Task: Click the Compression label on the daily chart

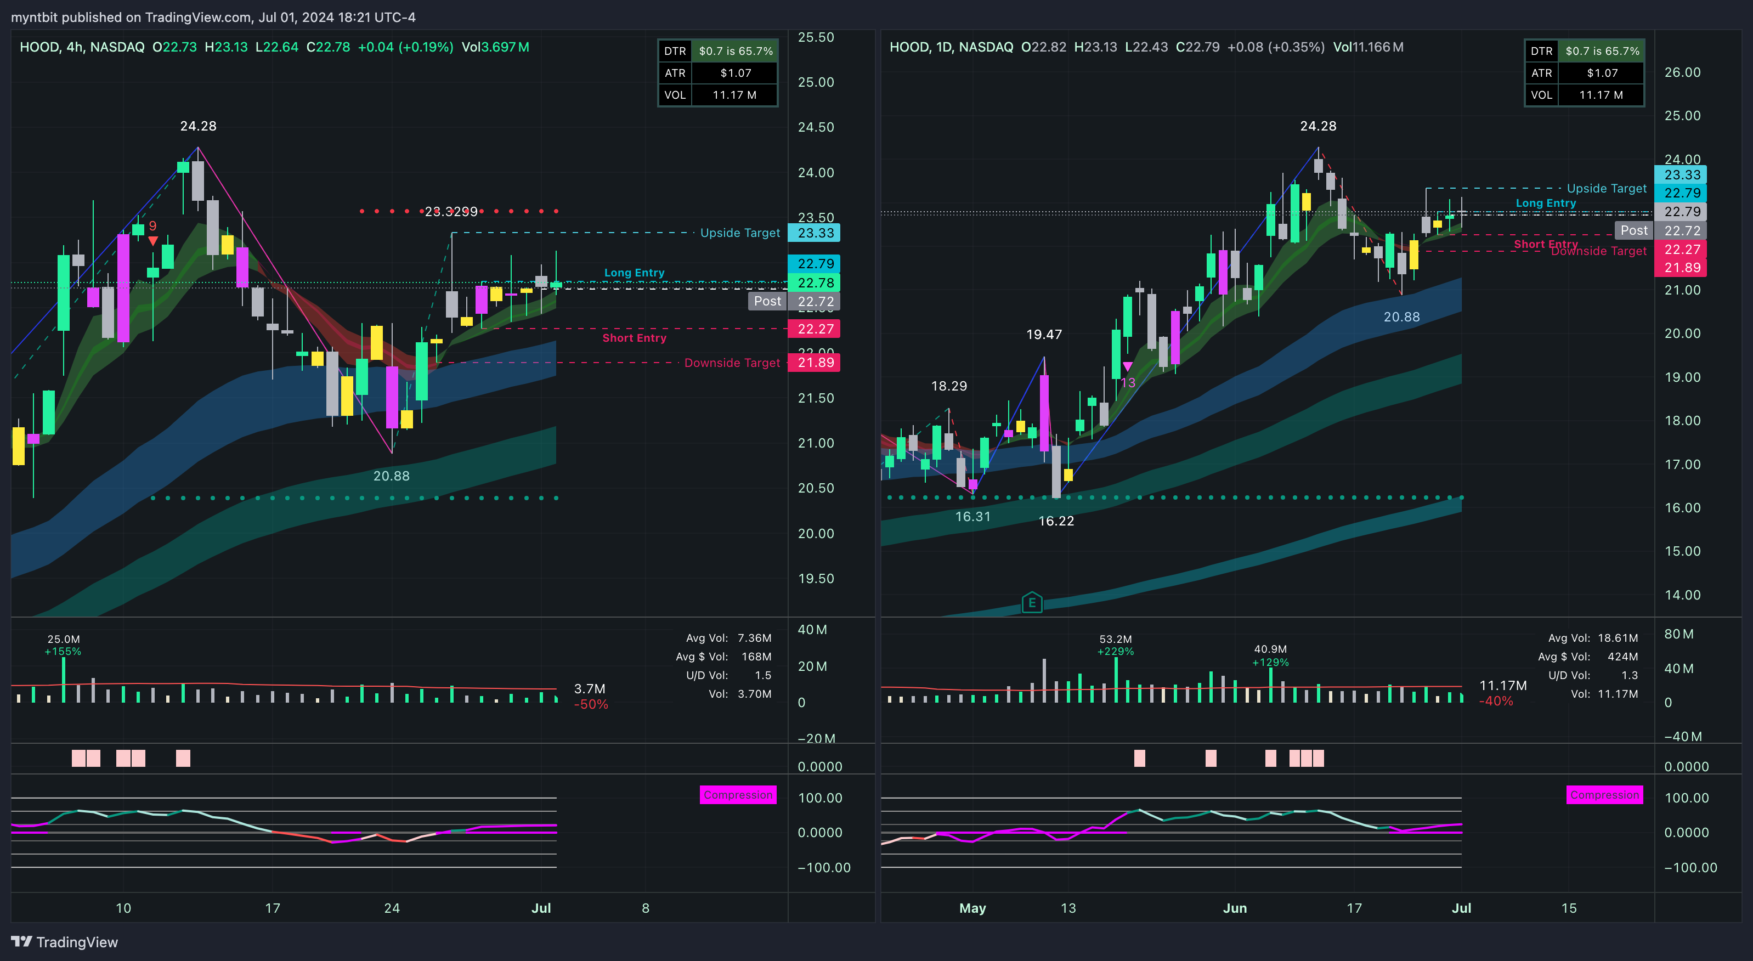Action: [1605, 795]
